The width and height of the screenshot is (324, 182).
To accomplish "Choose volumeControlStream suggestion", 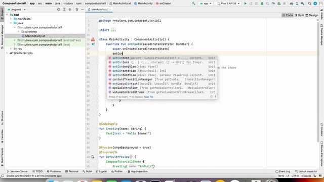I will pos(162,92).
